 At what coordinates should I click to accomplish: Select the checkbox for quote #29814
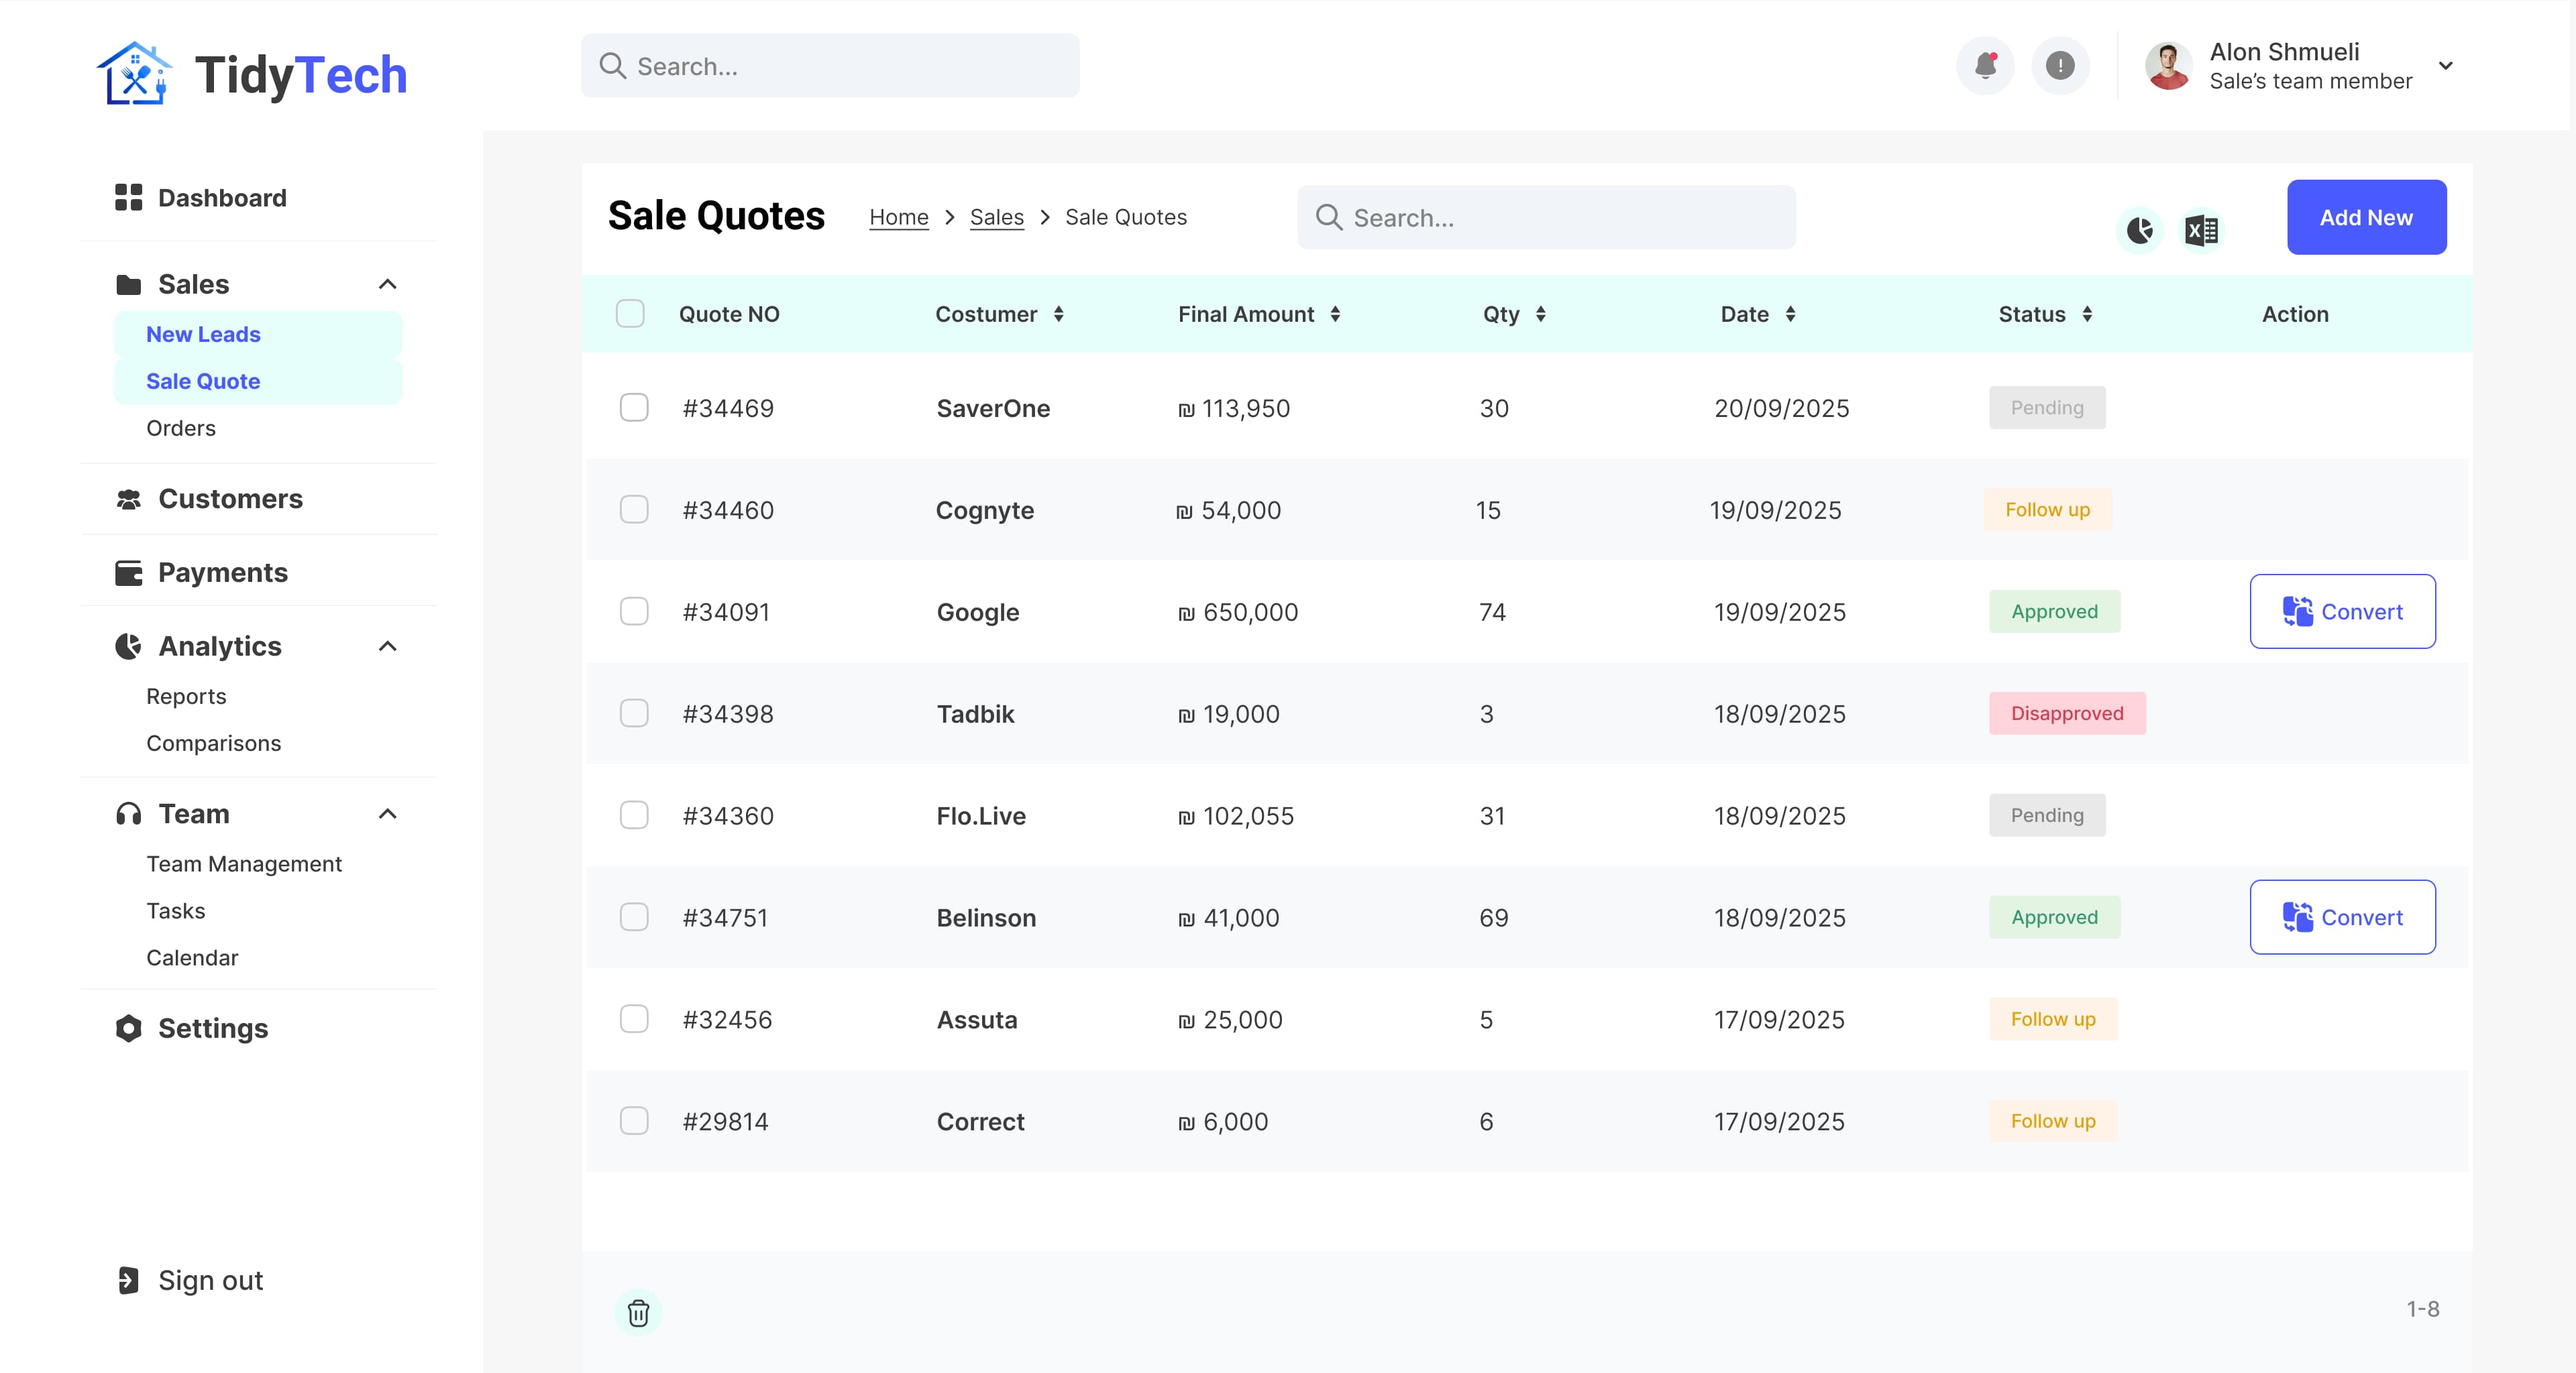pos(634,1121)
